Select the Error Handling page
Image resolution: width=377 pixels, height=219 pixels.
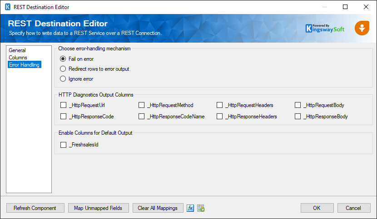pyautogui.click(x=24, y=64)
